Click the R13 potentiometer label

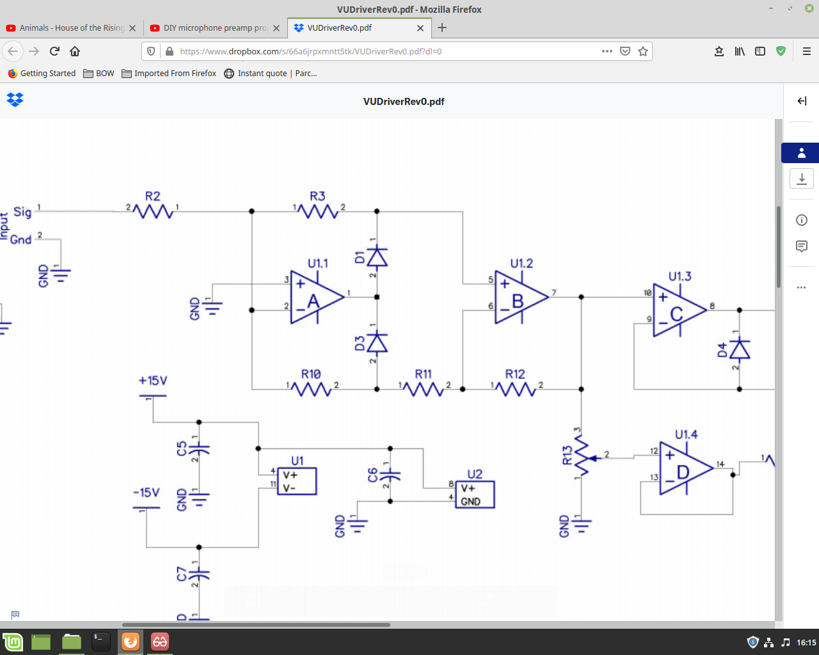point(567,455)
